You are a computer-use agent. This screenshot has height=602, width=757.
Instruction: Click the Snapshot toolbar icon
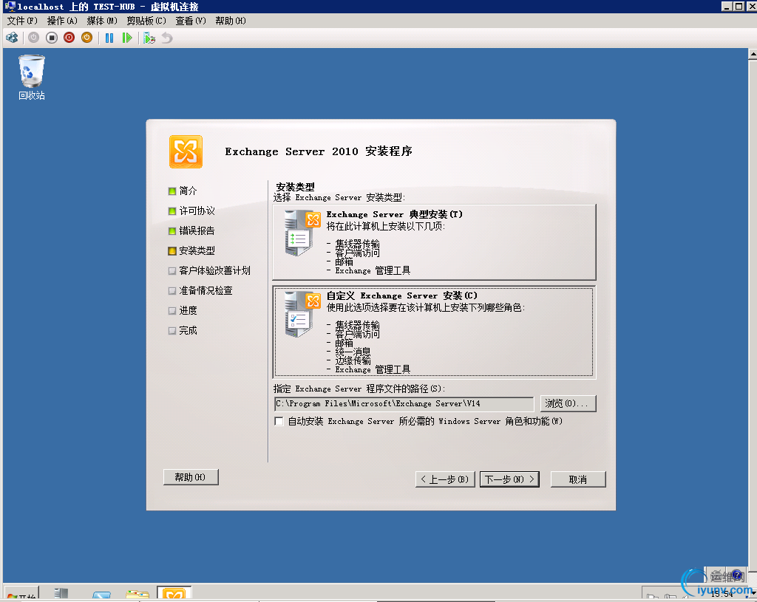(149, 38)
